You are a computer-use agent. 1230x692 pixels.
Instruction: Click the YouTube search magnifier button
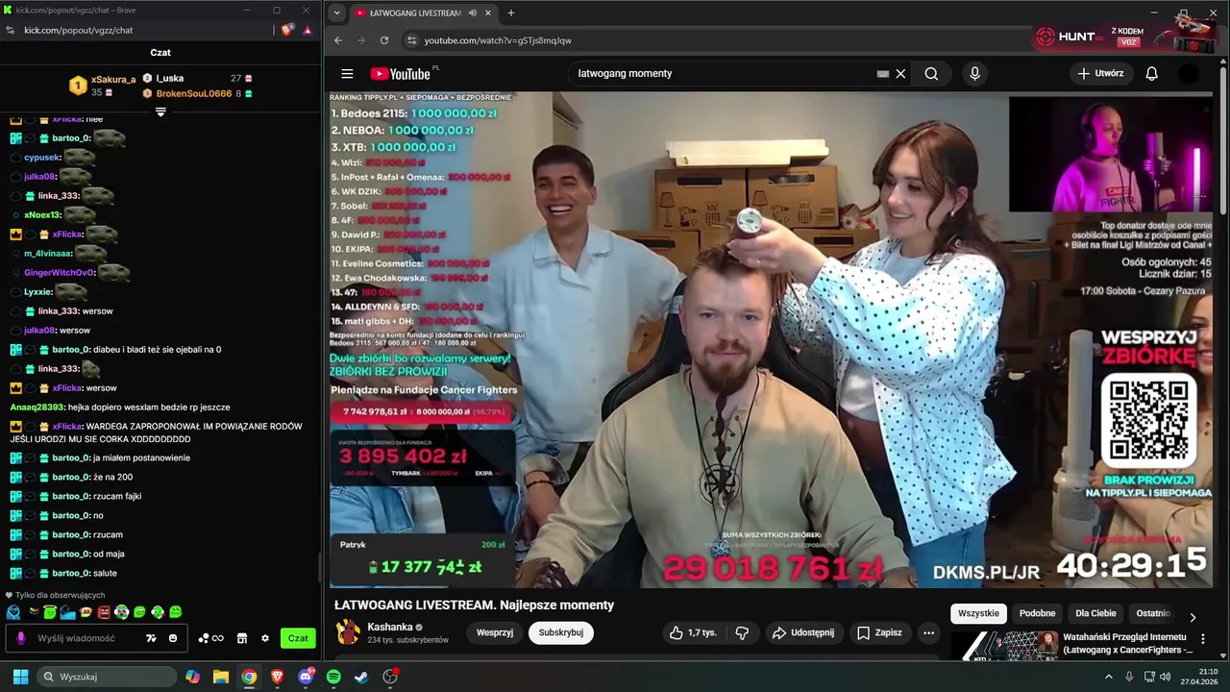[x=931, y=74]
